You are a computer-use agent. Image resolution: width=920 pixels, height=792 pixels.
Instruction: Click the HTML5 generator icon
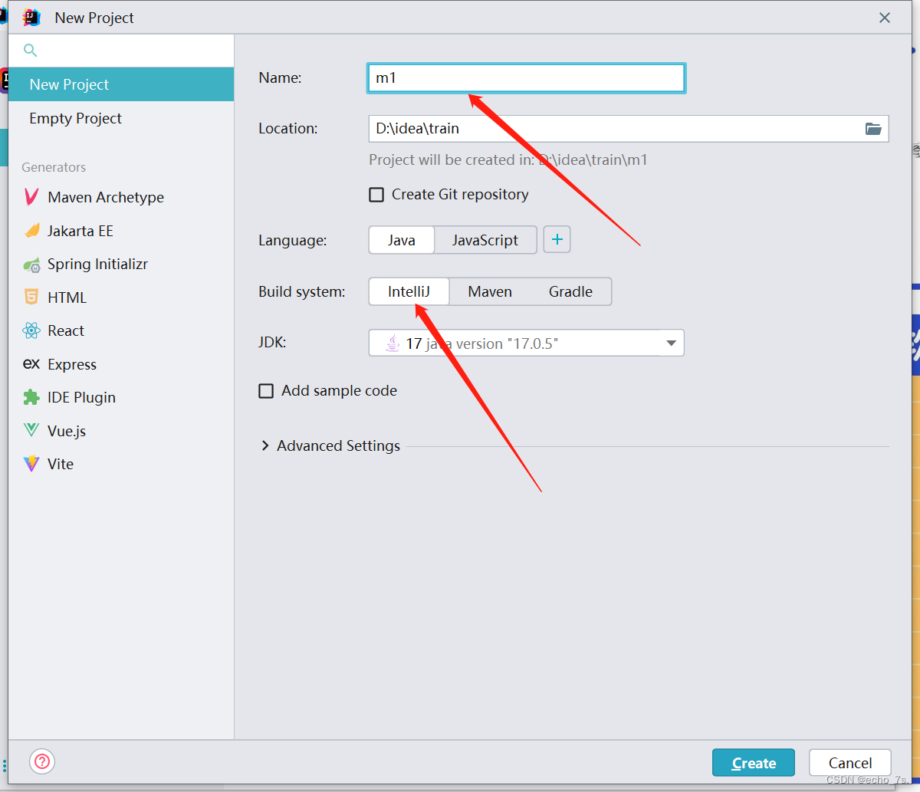click(x=31, y=297)
